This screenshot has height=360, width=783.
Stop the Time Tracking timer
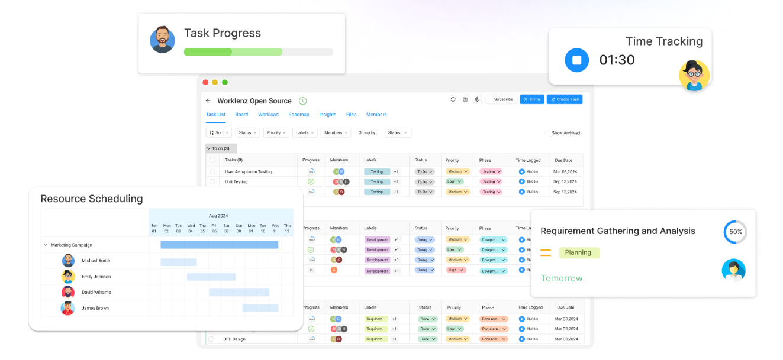(577, 60)
